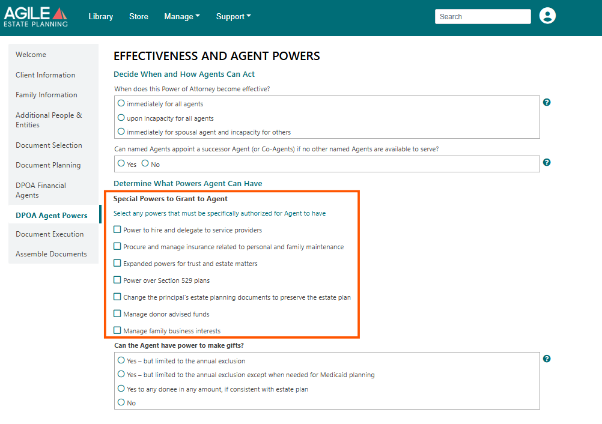The height and width of the screenshot is (424, 602).
Task: Open help icon for successor Agent question
Action: [x=547, y=162]
